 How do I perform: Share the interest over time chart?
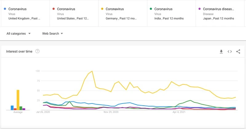coord(238,52)
